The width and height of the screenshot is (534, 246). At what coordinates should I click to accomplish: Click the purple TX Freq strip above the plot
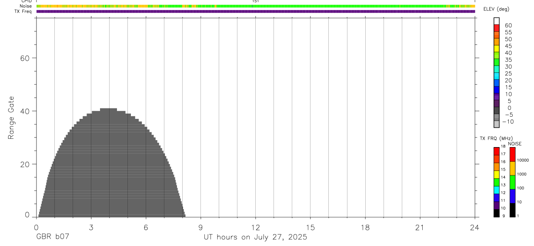pos(256,11)
